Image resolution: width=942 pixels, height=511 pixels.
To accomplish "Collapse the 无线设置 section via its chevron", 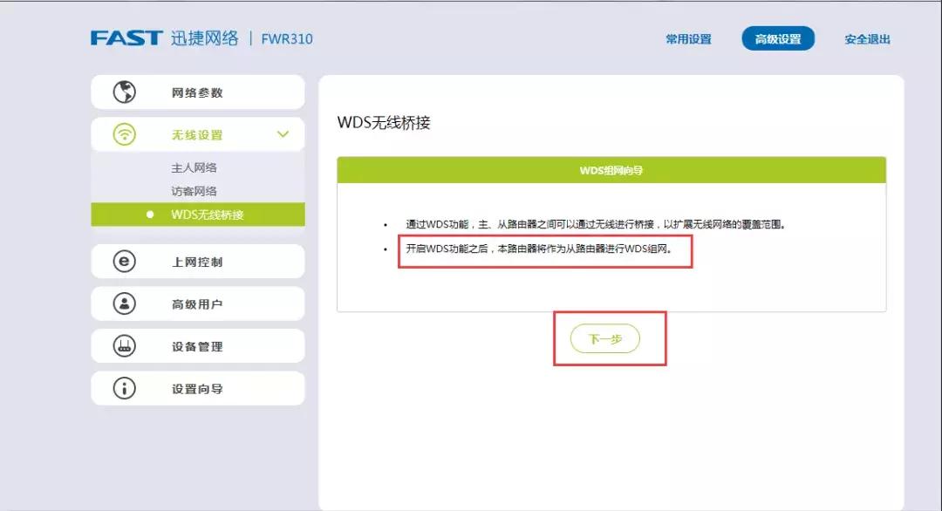I will (282, 134).
